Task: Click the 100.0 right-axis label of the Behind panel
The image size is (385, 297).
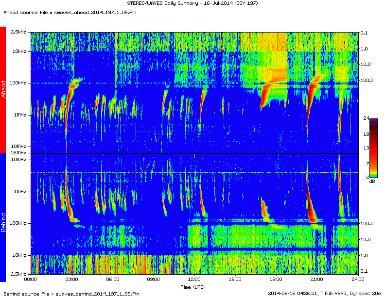Action: (367, 224)
